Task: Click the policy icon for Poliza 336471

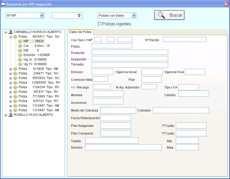Action: (x=15, y=73)
